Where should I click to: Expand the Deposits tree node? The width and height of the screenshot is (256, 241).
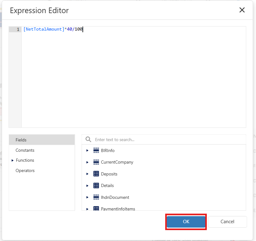87,174
